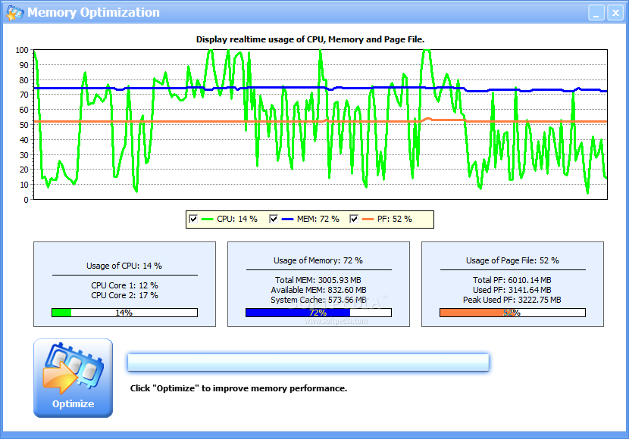629x439 pixels.
Task: Click the 'Usage of Memory: 72 %' heading
Action: tap(318, 260)
